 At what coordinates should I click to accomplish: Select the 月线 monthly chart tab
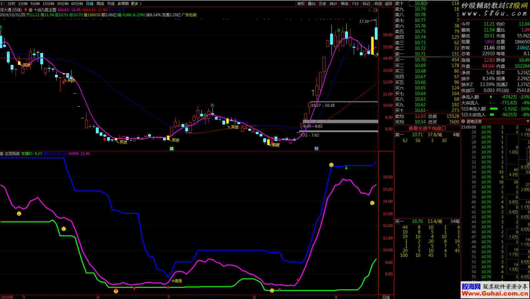point(111,4)
